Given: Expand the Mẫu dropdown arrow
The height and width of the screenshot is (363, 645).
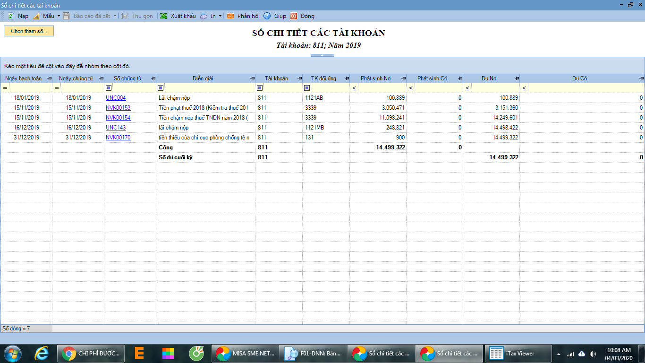Looking at the screenshot, I should [59, 16].
